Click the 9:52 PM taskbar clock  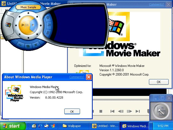(x=163, y=126)
